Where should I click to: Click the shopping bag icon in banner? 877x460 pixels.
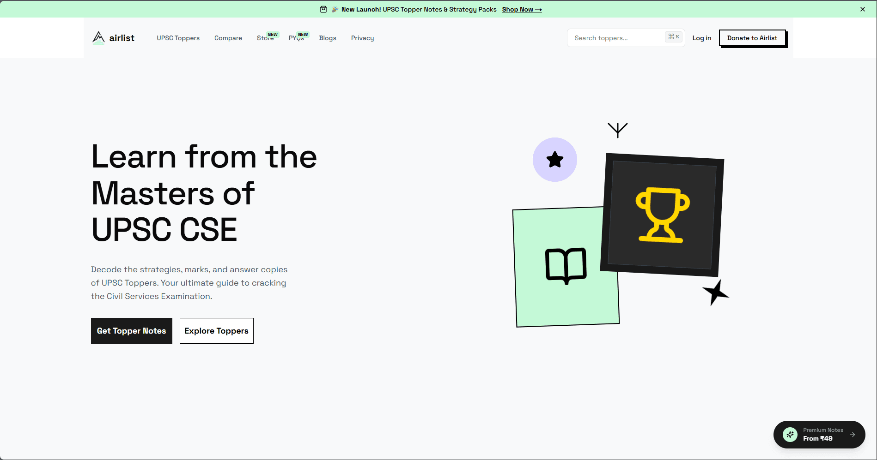[323, 9]
